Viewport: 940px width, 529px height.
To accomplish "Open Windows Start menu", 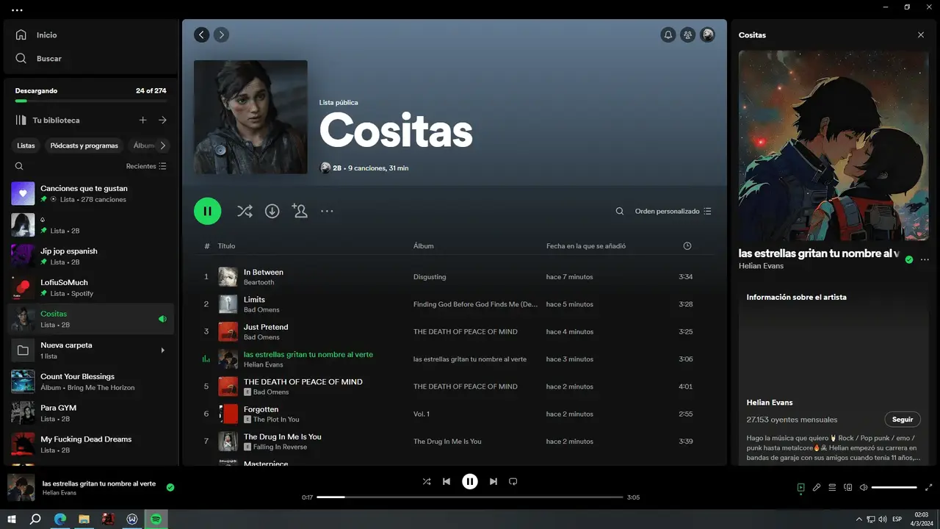I will 12,519.
